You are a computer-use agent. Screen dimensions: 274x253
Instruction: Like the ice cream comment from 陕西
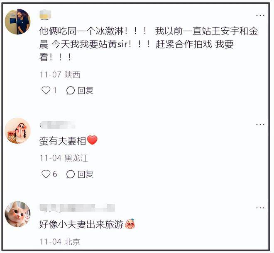tap(46, 90)
